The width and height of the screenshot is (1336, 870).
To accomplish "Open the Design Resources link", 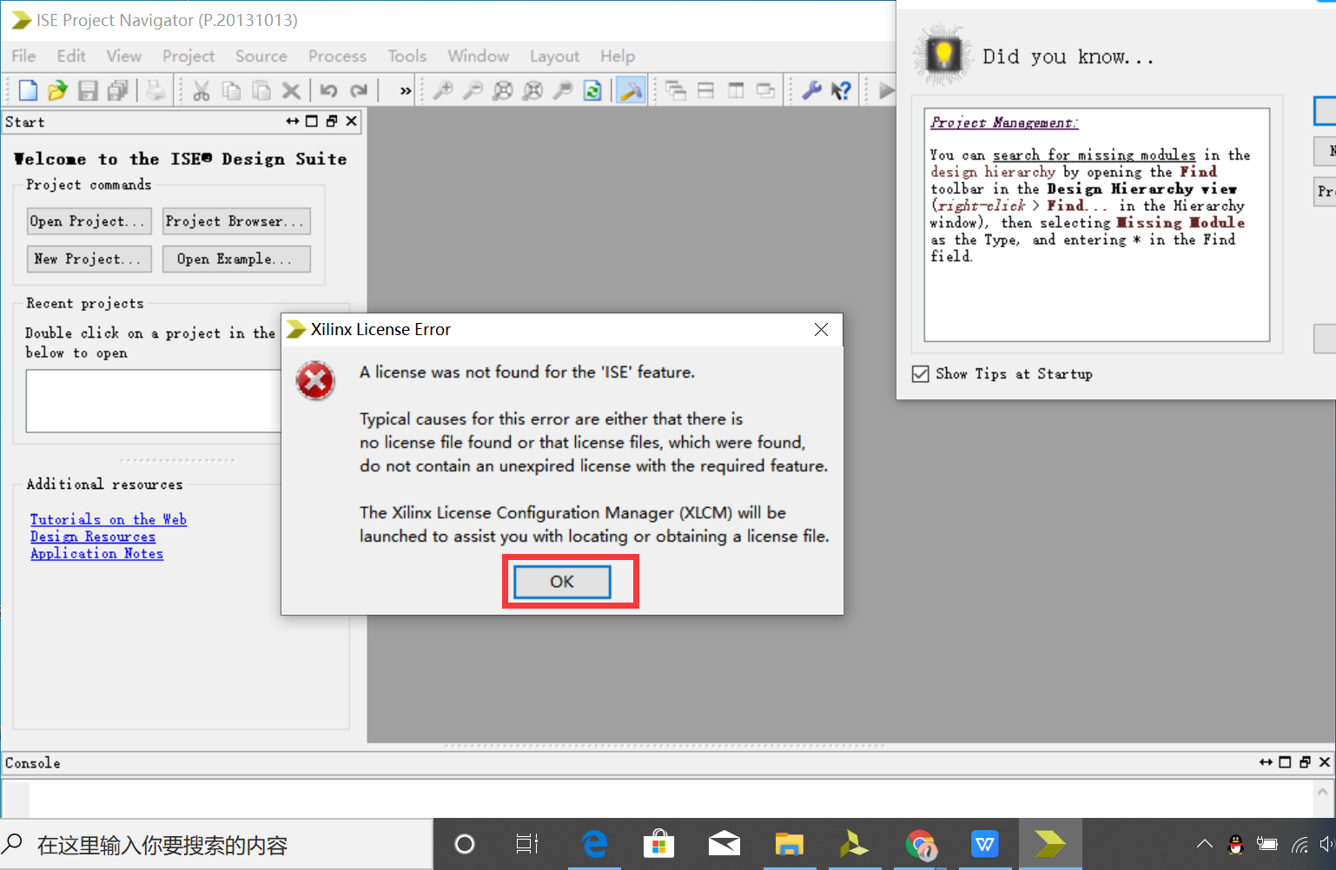I will coord(93,537).
